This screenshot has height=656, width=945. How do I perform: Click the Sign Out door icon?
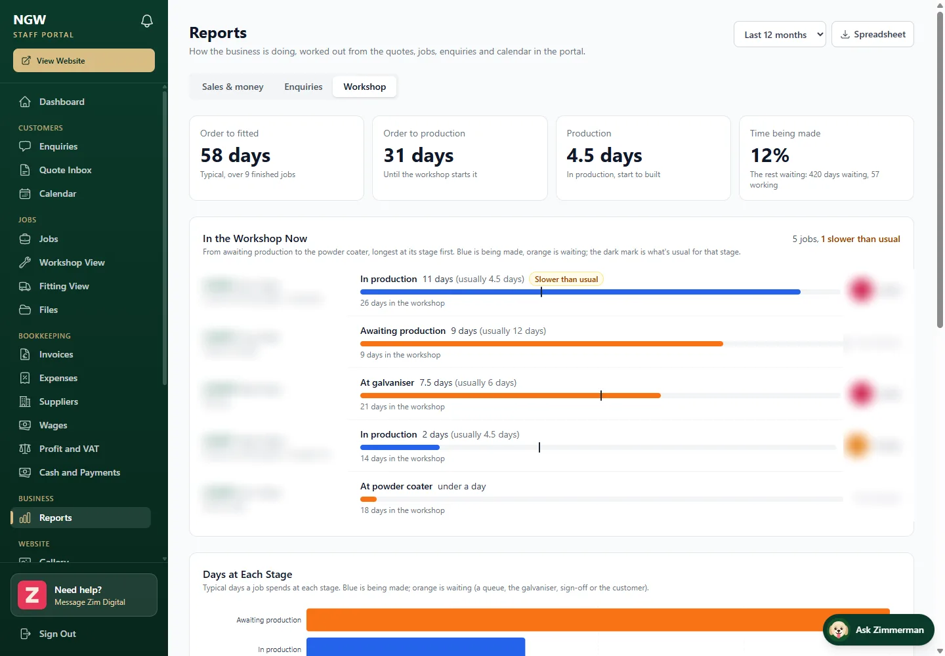pos(25,634)
